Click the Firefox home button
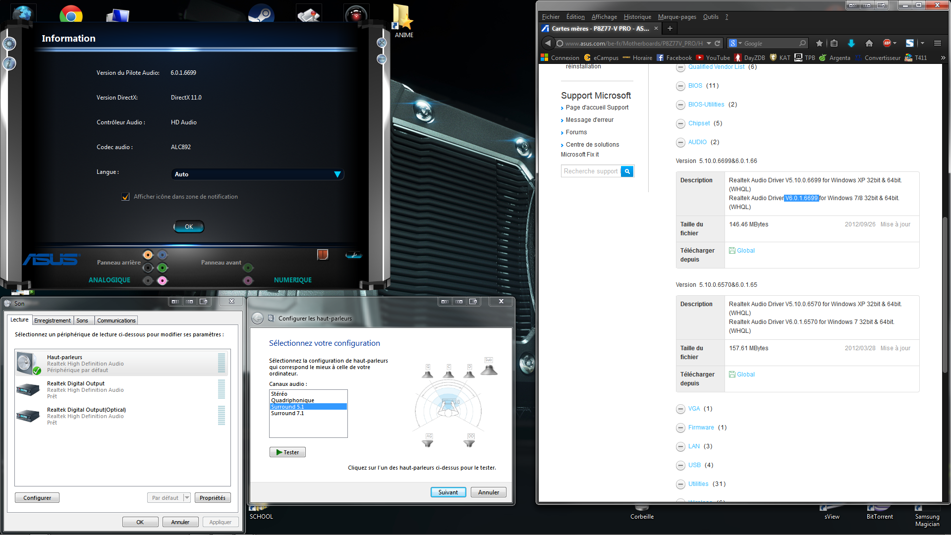This screenshot has height=535, width=951. tap(869, 44)
